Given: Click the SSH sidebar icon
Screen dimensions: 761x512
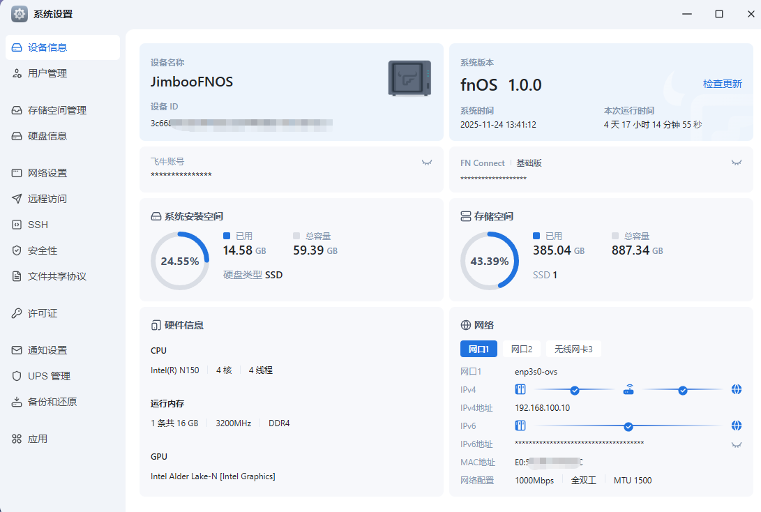Looking at the screenshot, I should 17,225.
